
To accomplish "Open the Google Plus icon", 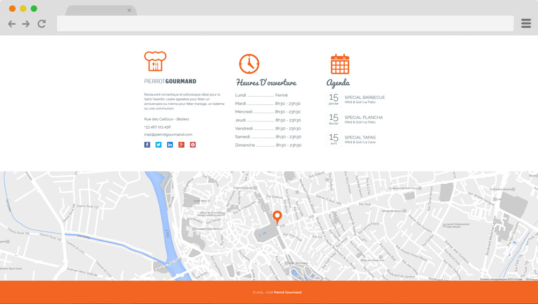I will click(x=181, y=144).
